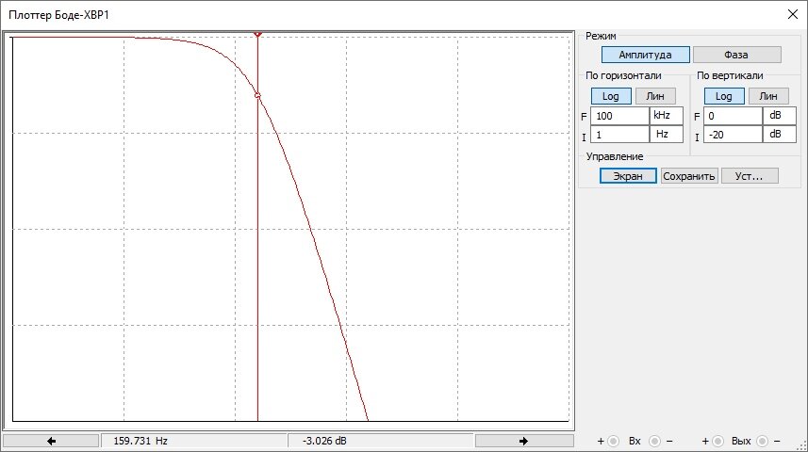The height and width of the screenshot is (452, 808).
Task: Select vertical Log scale
Action: pyautogui.click(x=723, y=96)
